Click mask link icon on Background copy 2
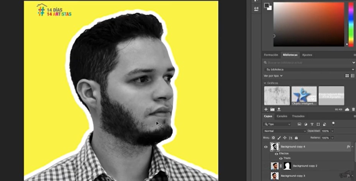The image size is (356, 181). [281, 166]
